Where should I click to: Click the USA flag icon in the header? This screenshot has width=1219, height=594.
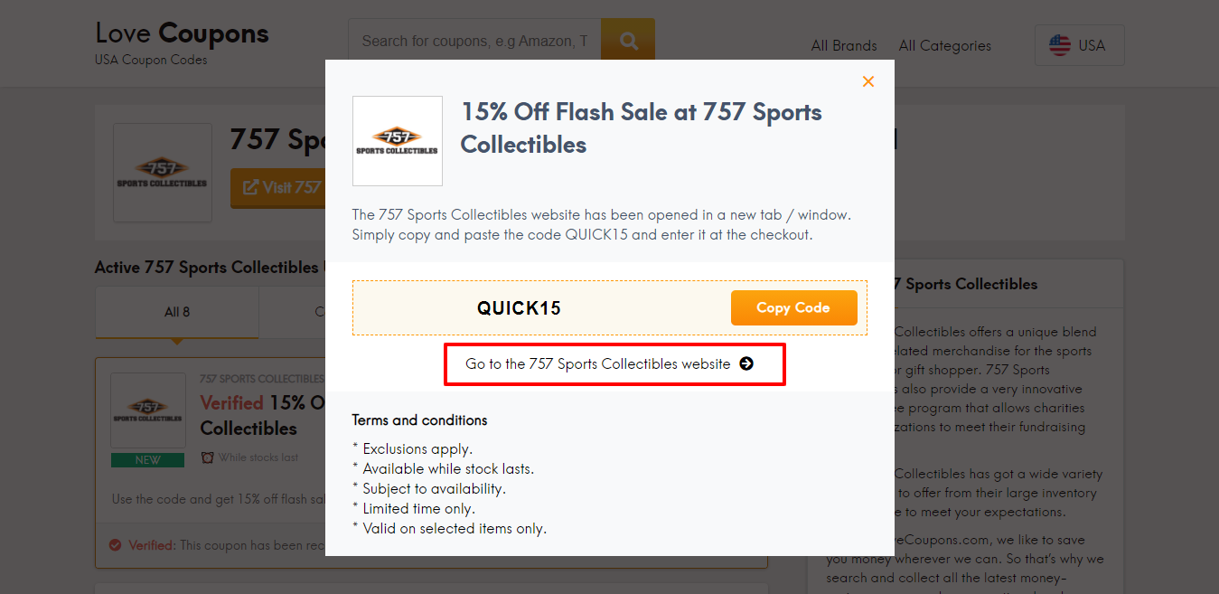pyautogui.click(x=1059, y=44)
